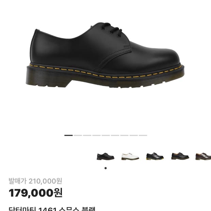Tap the 발매가 release price label

click(18, 181)
